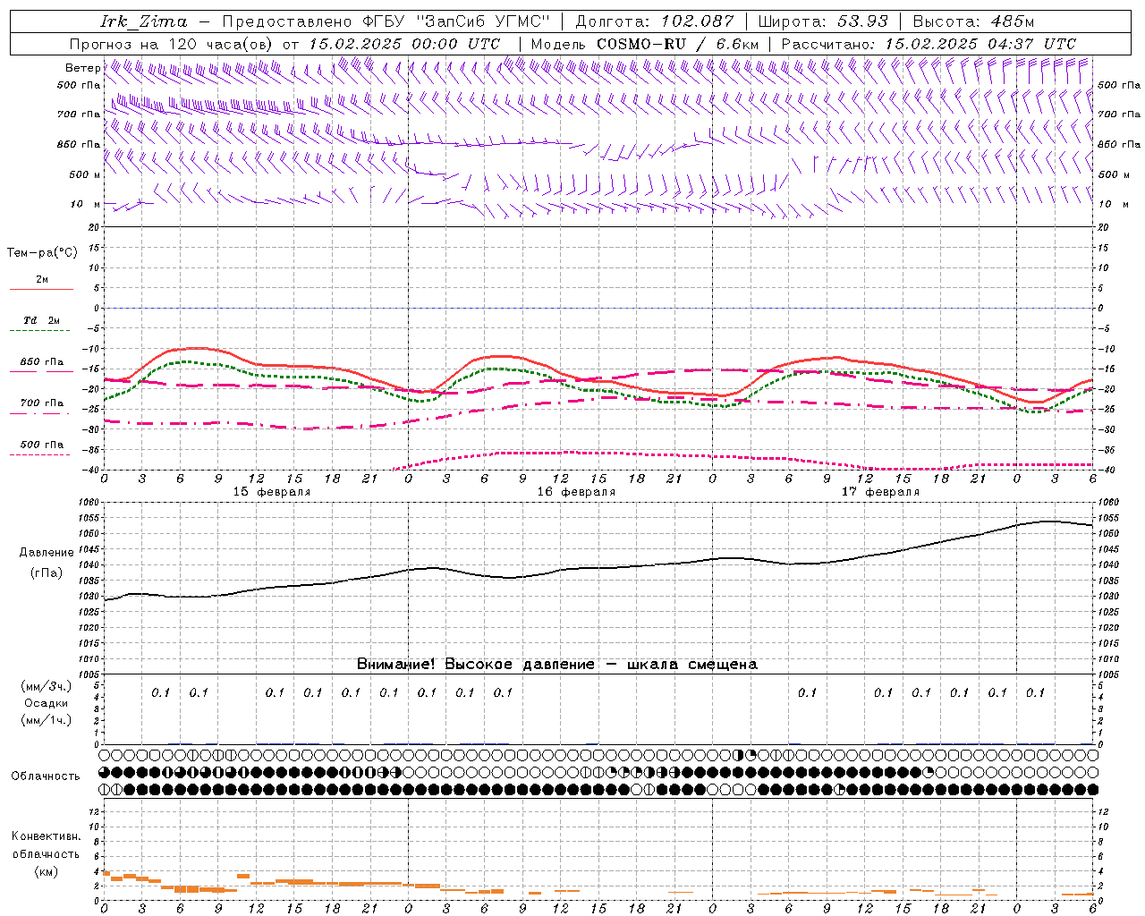Click the computed time Рассчитано: 15.02.2025 04:37 UTC
Viewport: 1145px width, 916px height.
[x=929, y=44]
